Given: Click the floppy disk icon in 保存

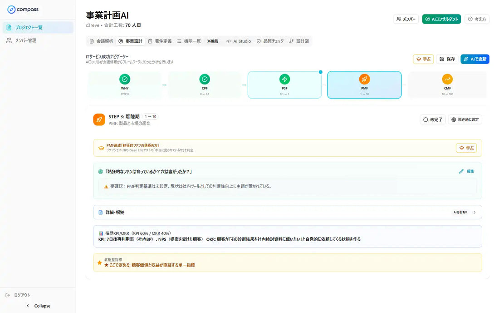Looking at the screenshot, I should coord(442,59).
